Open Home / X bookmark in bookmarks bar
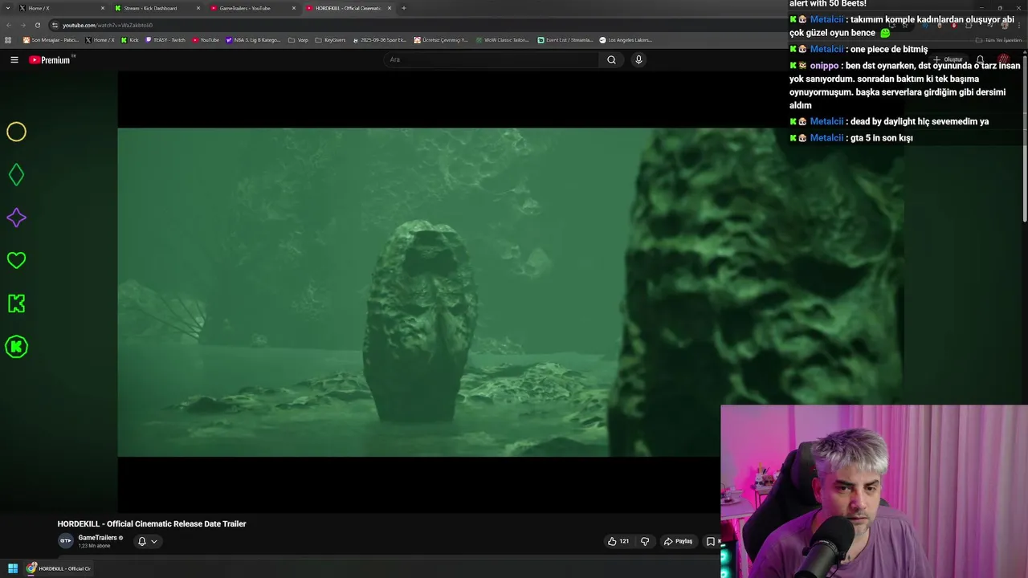This screenshot has height=578, width=1028. tap(100, 40)
